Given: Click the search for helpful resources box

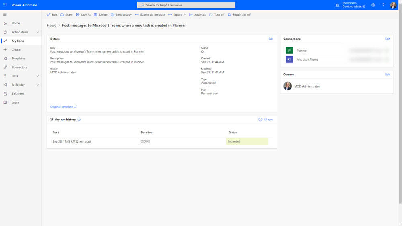Looking at the screenshot, I should [x=186, y=5].
